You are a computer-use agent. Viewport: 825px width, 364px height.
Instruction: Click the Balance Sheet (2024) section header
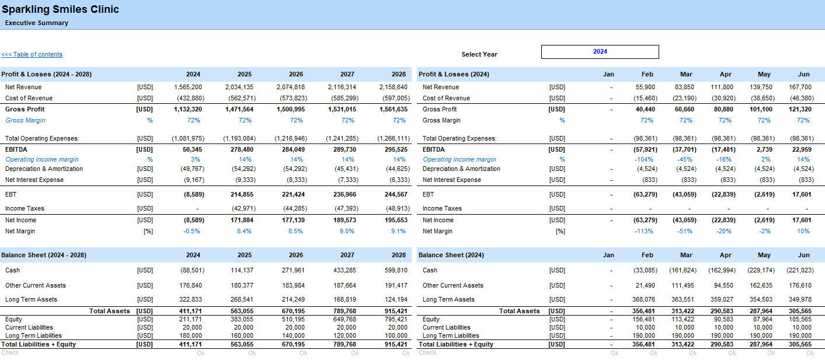click(x=451, y=256)
